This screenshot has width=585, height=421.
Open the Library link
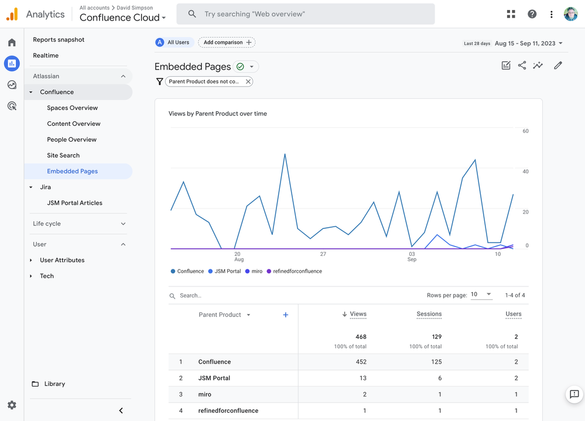tap(54, 384)
